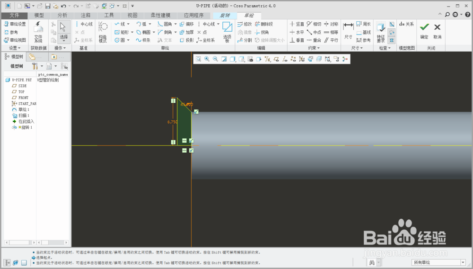The height and width of the screenshot is (269, 473).
Task: Open the 所有草绘 selection filter dropdown
Action: point(439,262)
